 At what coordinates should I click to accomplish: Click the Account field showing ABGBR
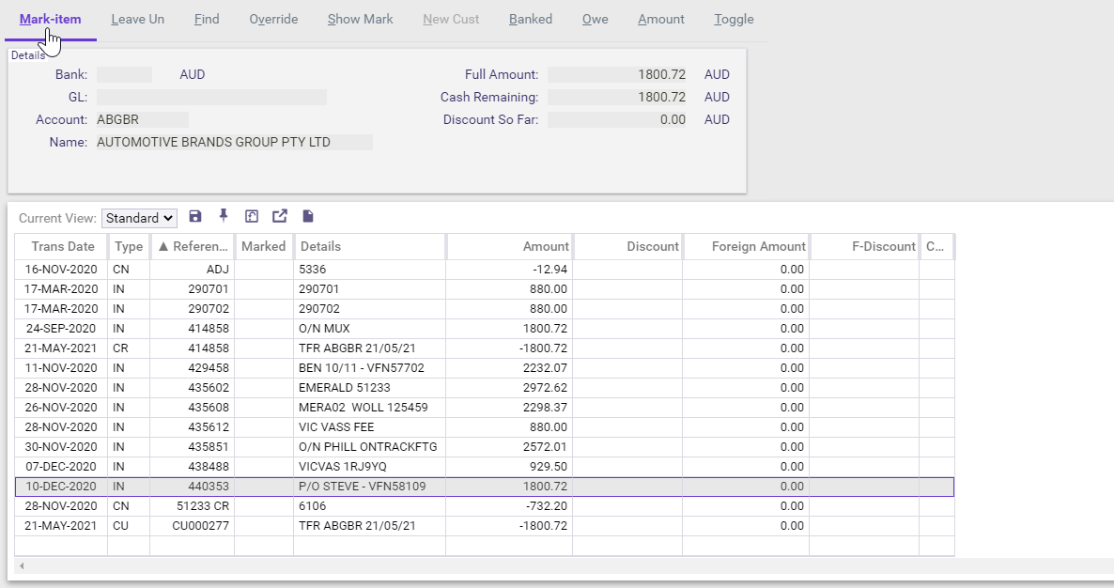[143, 120]
